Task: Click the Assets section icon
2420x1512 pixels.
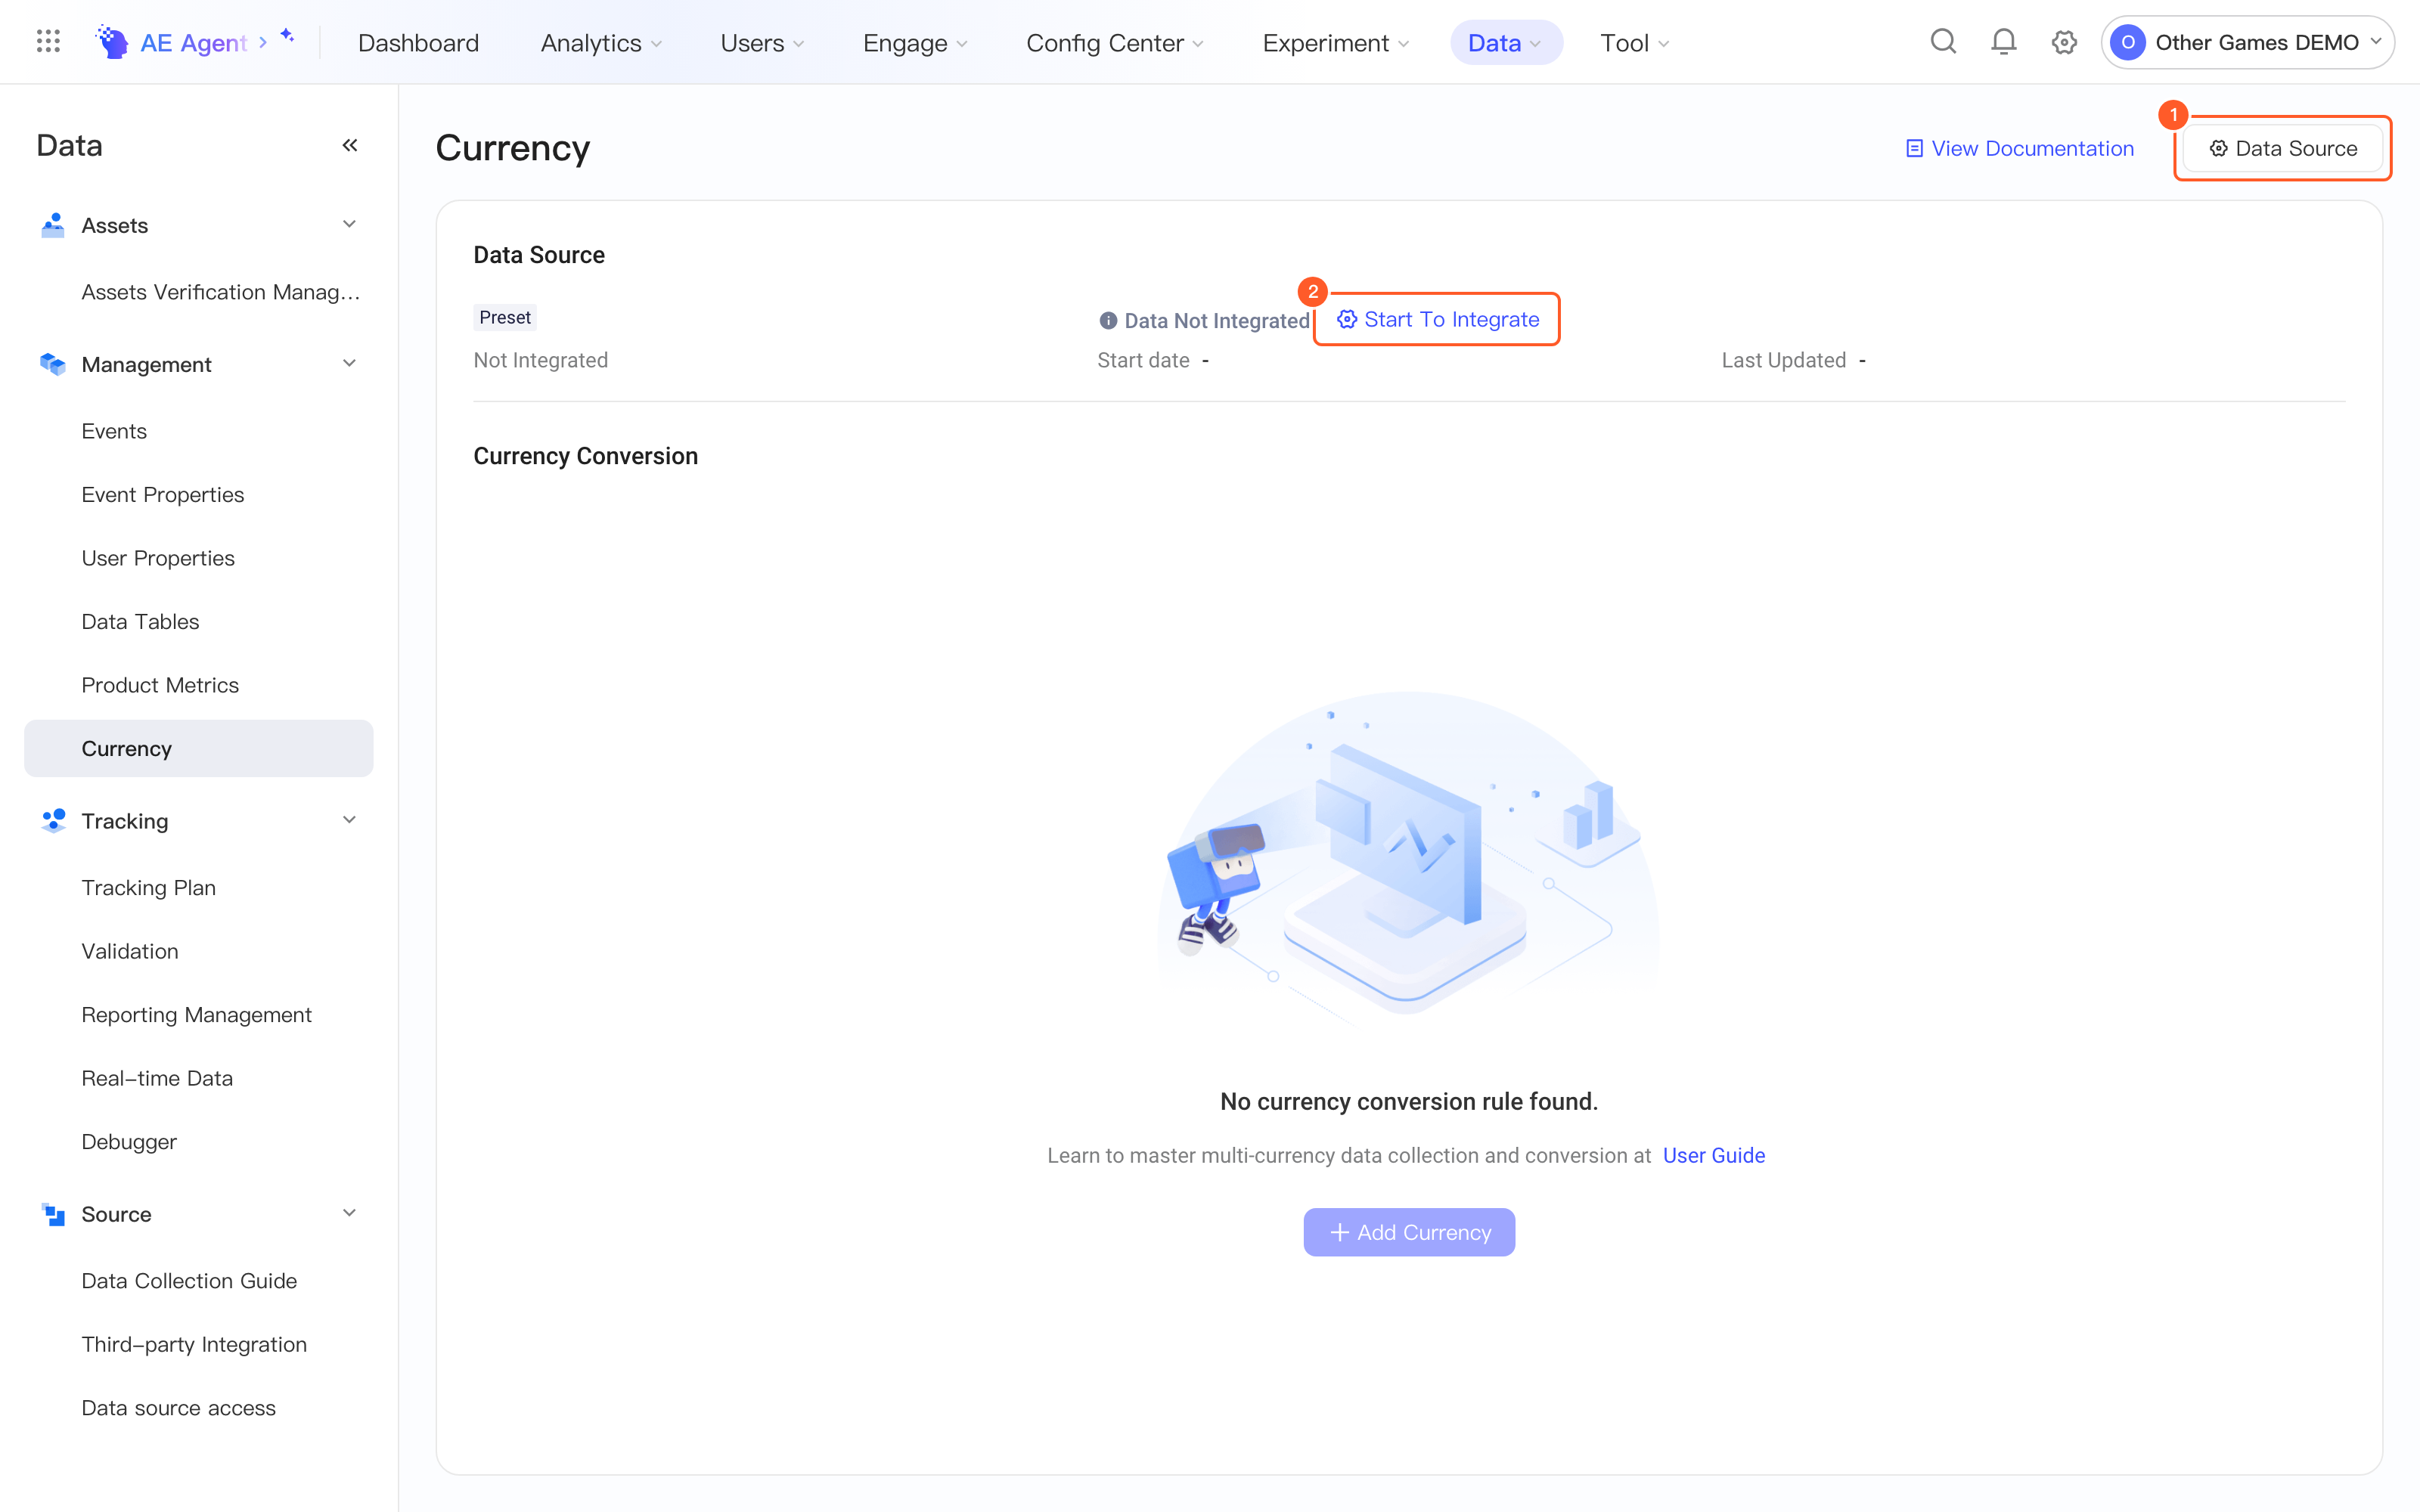Action: coord(53,225)
